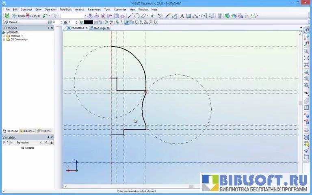Viewport: 312px width, 195px height.
Task: Pin the 3D Model panel
Action: (x=48, y=28)
